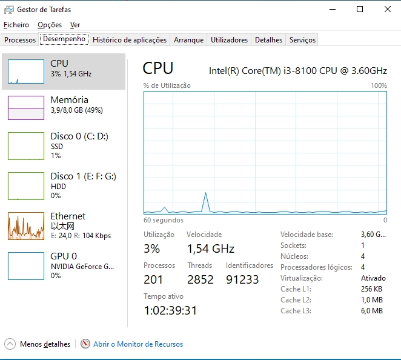Click the 3% Utilização value
This screenshot has width=401, height=360.
coord(151,248)
